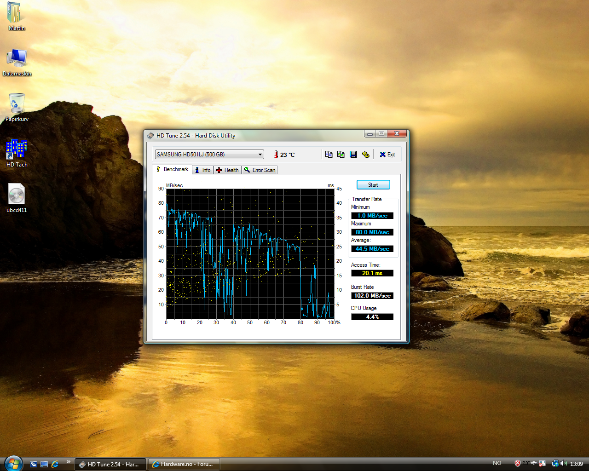Open HD Tune options wrench icon
Screen dimensions: 589x471
pyautogui.click(x=365, y=155)
